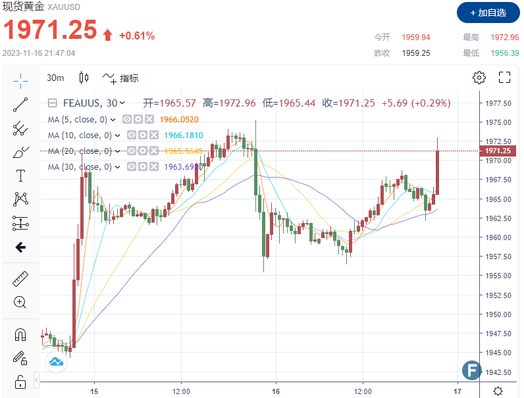Remove the MA (30, close, 0) indicator
Screen dimensions: 524x398
(x=153, y=167)
